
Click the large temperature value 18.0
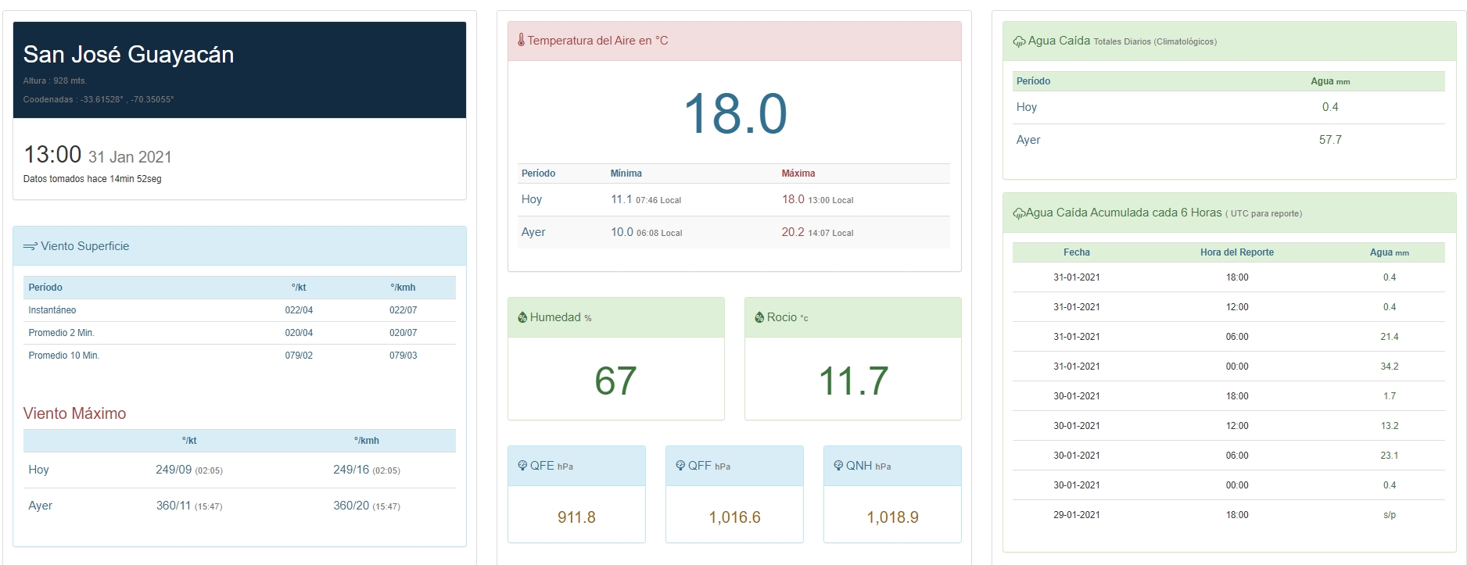click(x=735, y=114)
